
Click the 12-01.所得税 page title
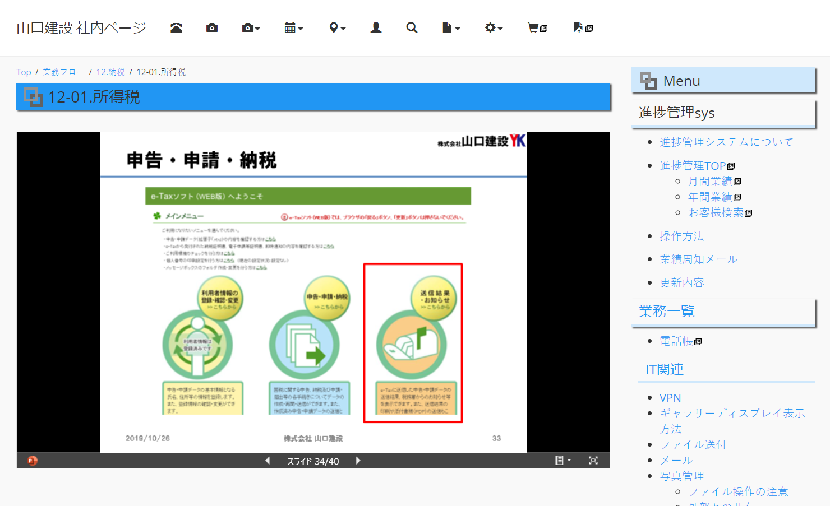click(94, 97)
